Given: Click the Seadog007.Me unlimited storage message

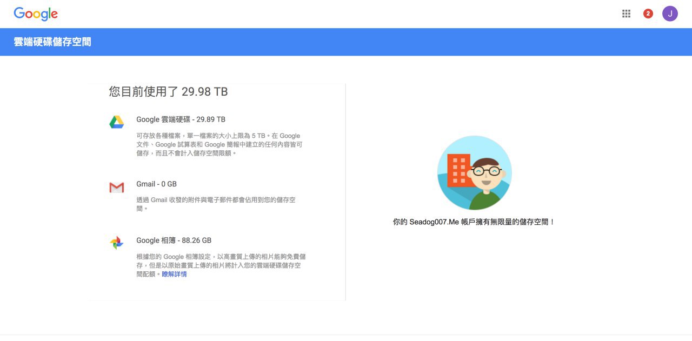Looking at the screenshot, I should tap(474, 222).
